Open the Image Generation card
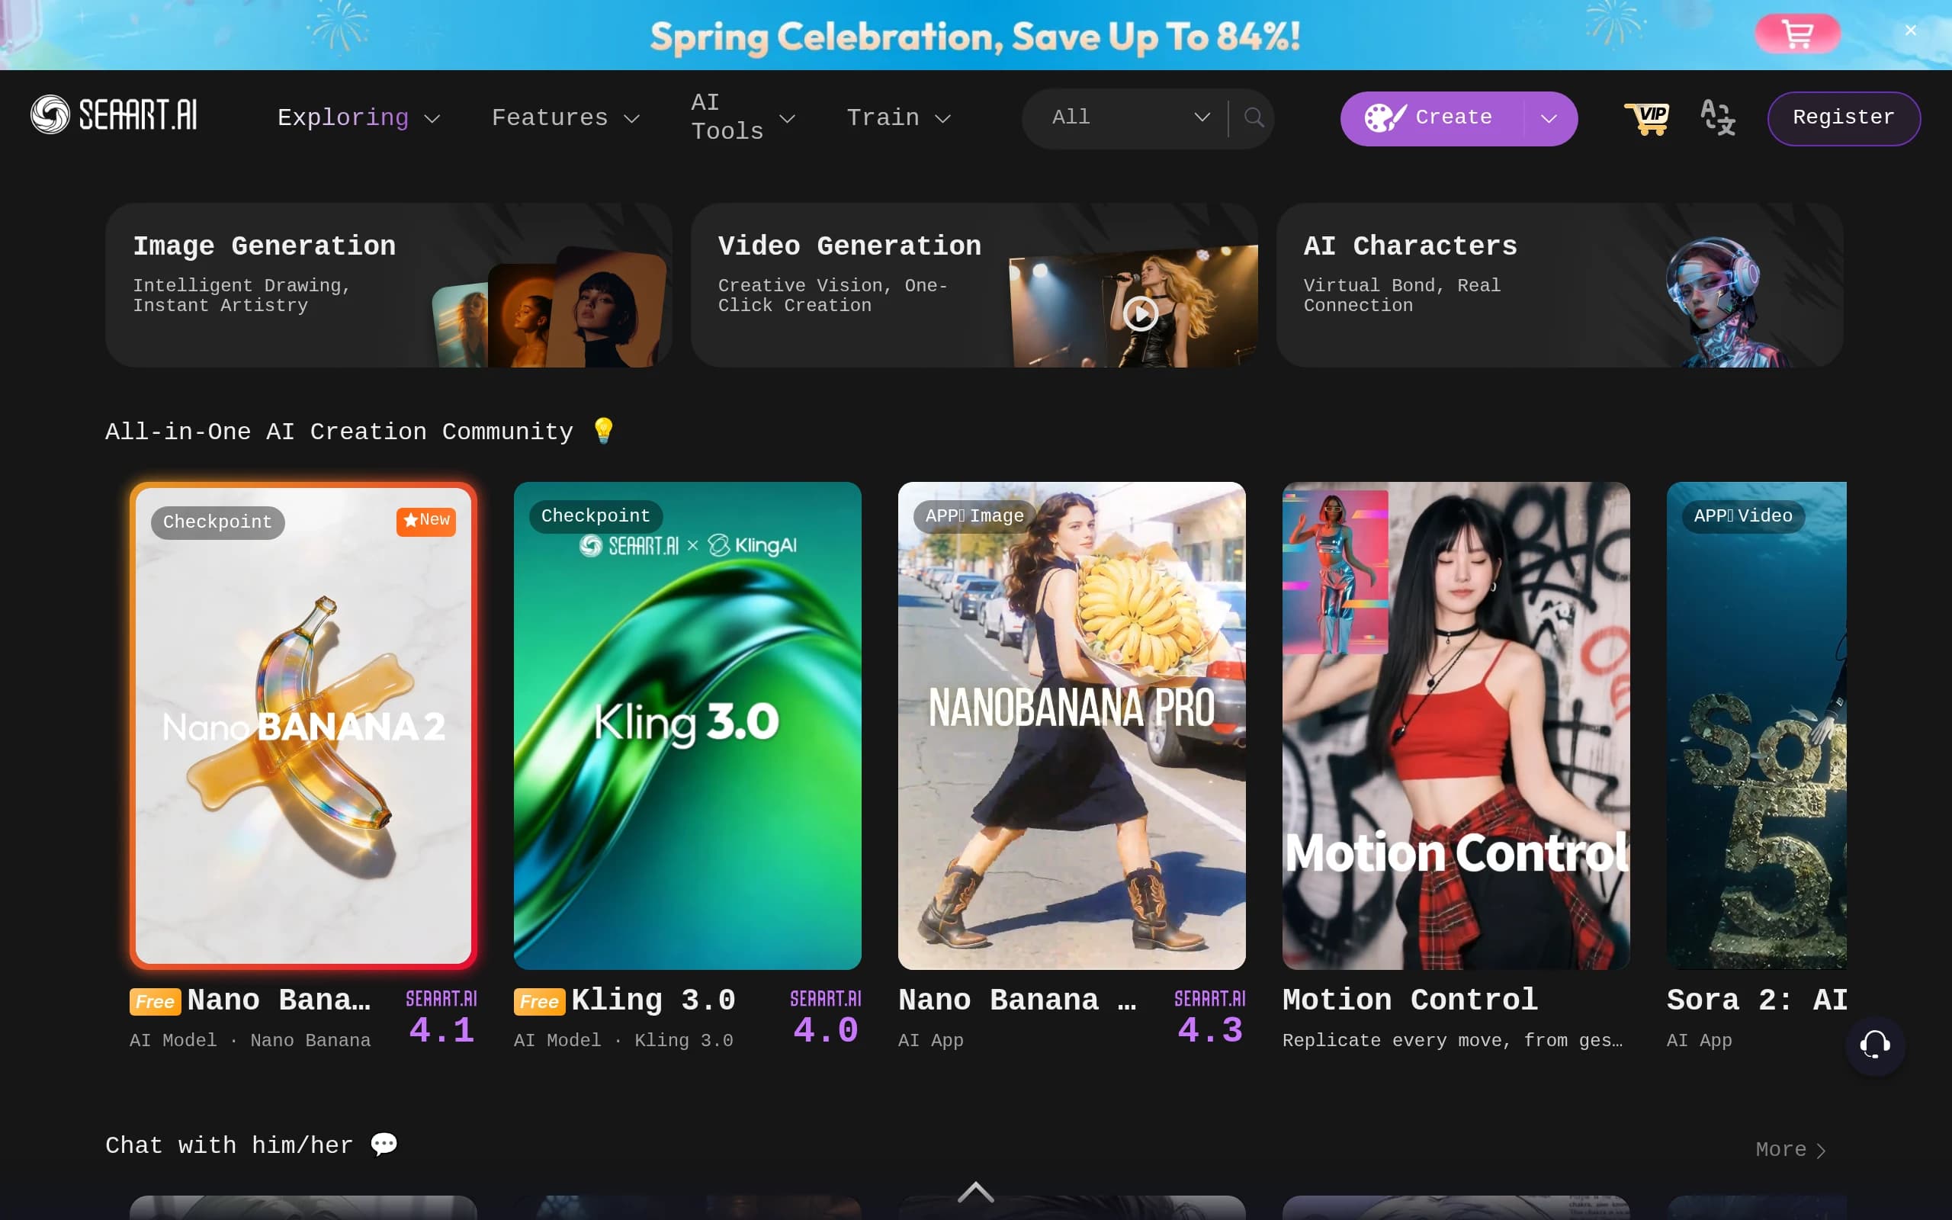The height and width of the screenshot is (1220, 1952). [388, 285]
